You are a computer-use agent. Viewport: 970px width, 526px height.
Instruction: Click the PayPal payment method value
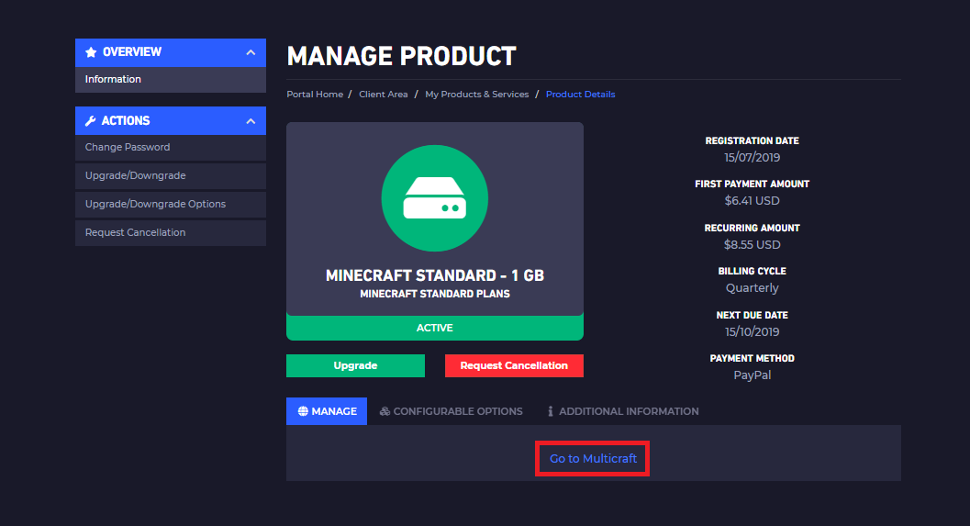click(753, 375)
